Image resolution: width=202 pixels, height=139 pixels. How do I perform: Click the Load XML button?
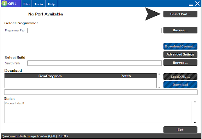click(180, 77)
